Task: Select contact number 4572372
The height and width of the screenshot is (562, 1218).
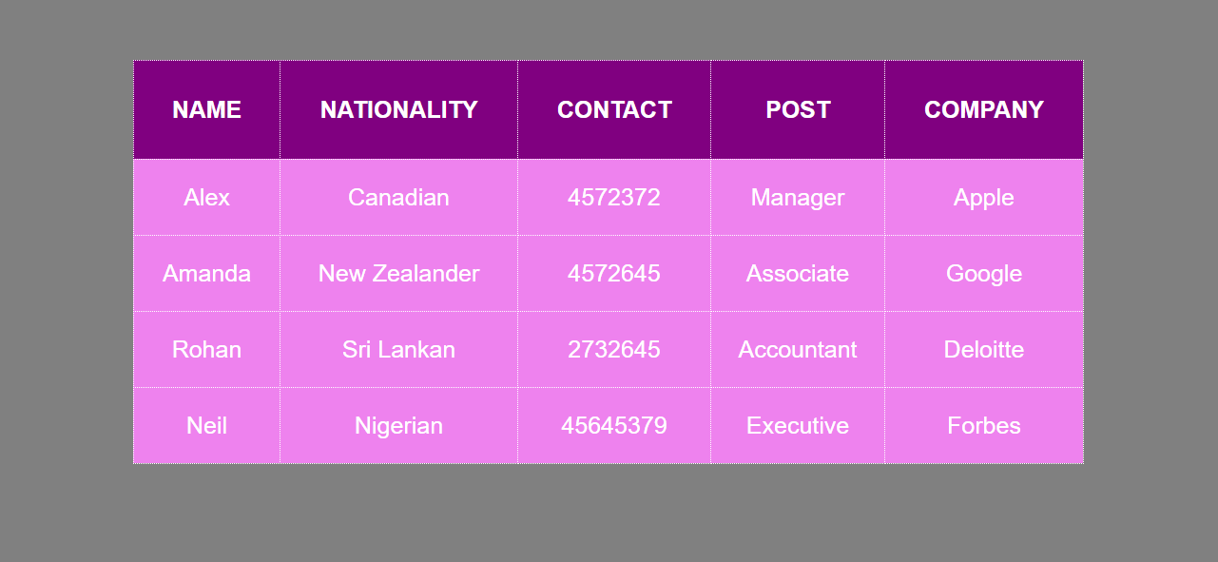Action: coord(614,197)
